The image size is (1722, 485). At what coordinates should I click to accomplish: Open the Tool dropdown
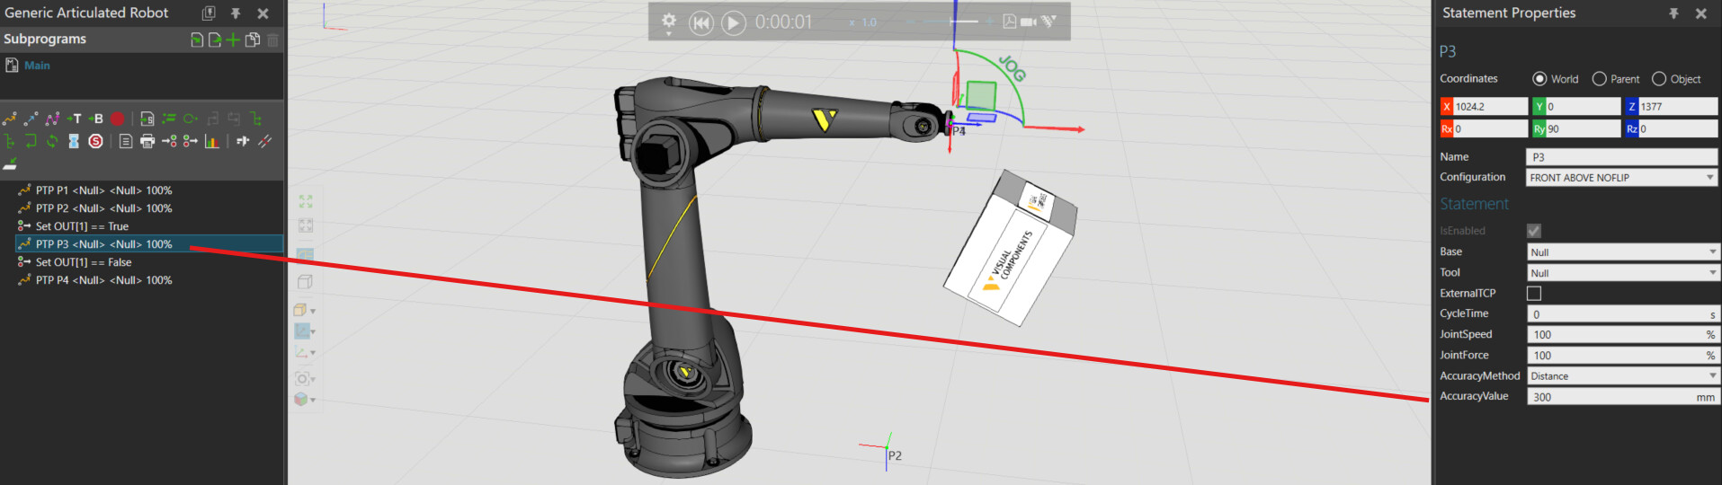1621,273
